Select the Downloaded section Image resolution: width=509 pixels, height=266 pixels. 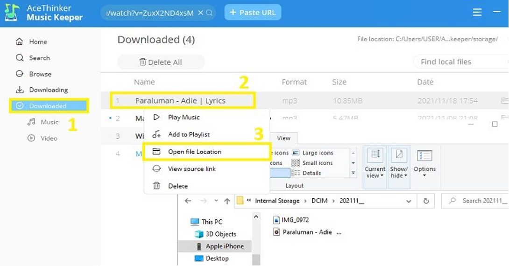point(49,106)
